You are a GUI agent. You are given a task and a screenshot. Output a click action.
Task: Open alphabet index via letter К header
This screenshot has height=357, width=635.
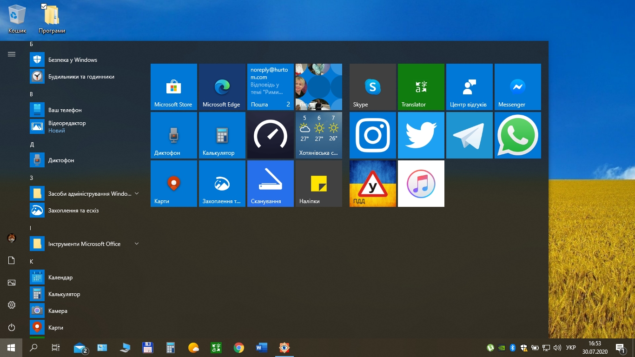(x=31, y=261)
